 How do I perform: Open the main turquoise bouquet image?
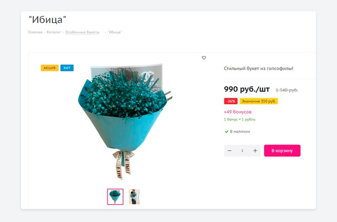(x=125, y=121)
